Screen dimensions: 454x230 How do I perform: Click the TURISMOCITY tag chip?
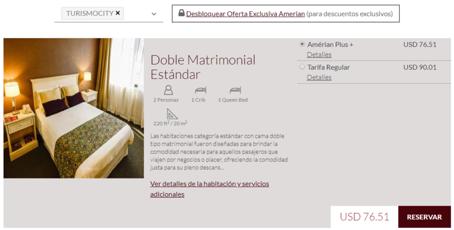pyautogui.click(x=93, y=13)
